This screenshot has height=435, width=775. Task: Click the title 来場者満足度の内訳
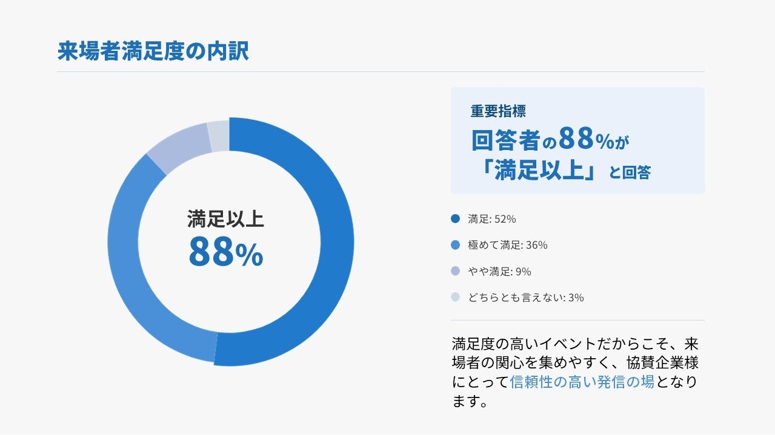click(x=153, y=51)
